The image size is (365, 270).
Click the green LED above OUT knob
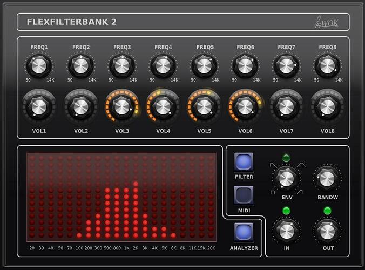coord(327,211)
